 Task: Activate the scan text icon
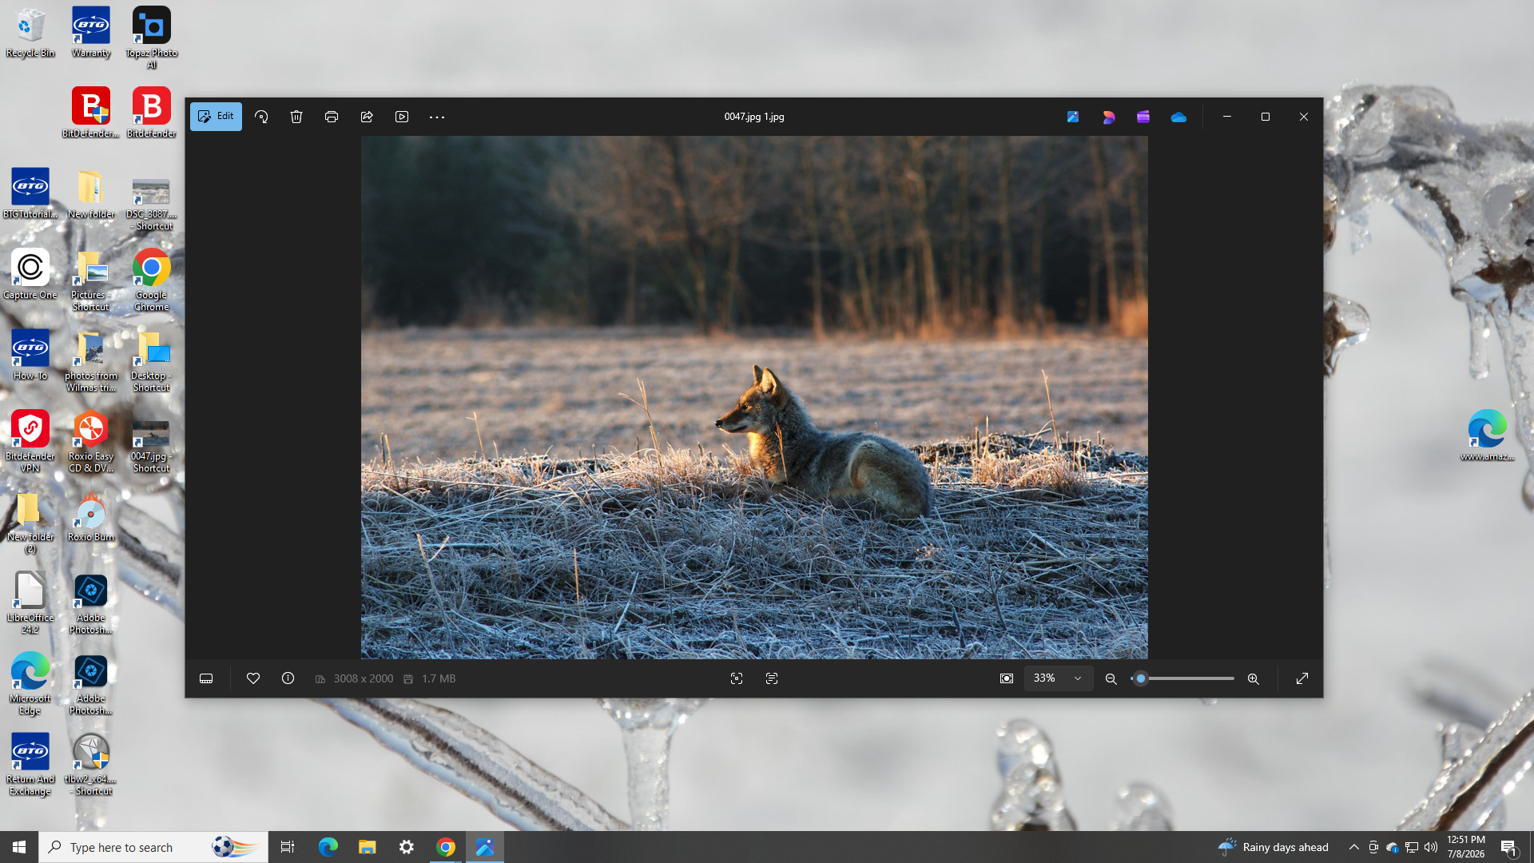click(772, 678)
